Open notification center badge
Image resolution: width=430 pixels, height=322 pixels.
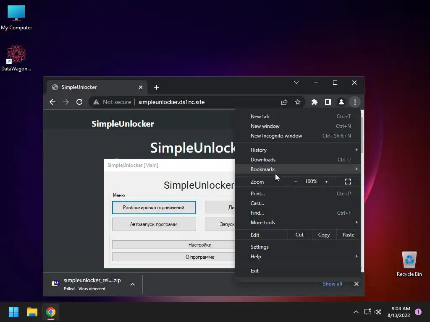[418, 312]
